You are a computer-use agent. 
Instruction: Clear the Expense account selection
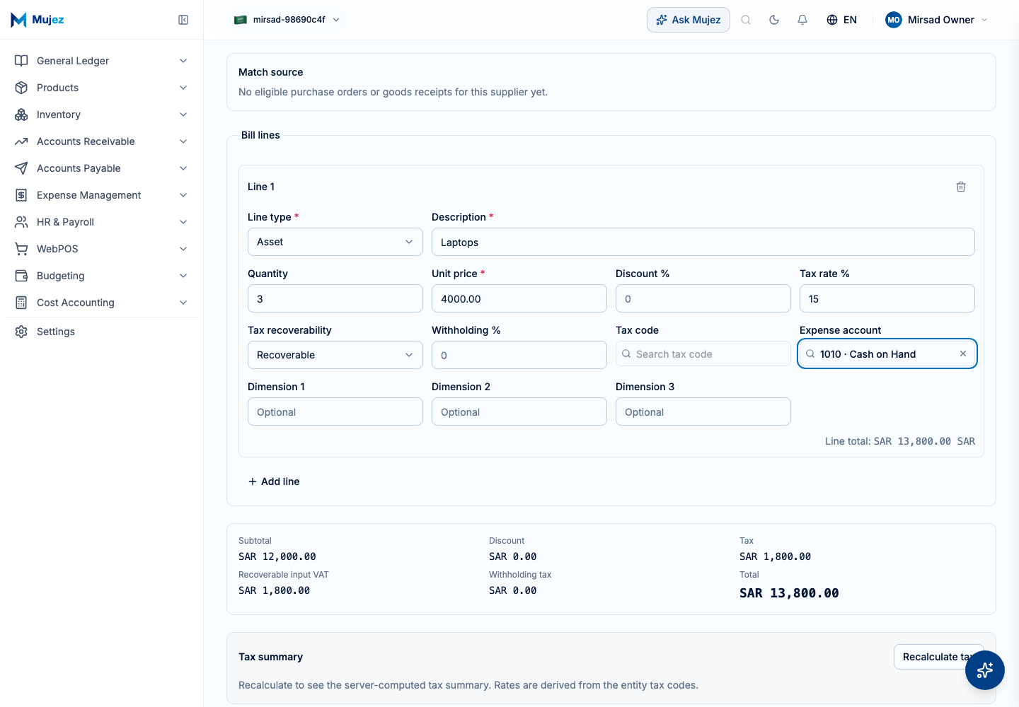[x=963, y=353]
